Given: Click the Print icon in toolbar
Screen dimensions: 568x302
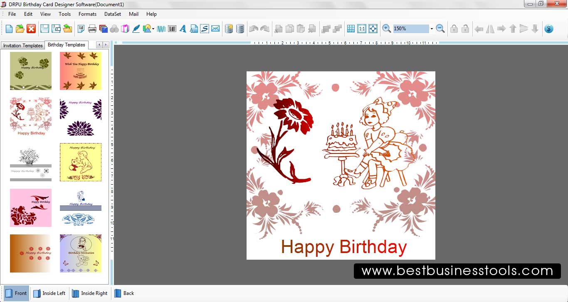Looking at the screenshot, I should click(92, 29).
